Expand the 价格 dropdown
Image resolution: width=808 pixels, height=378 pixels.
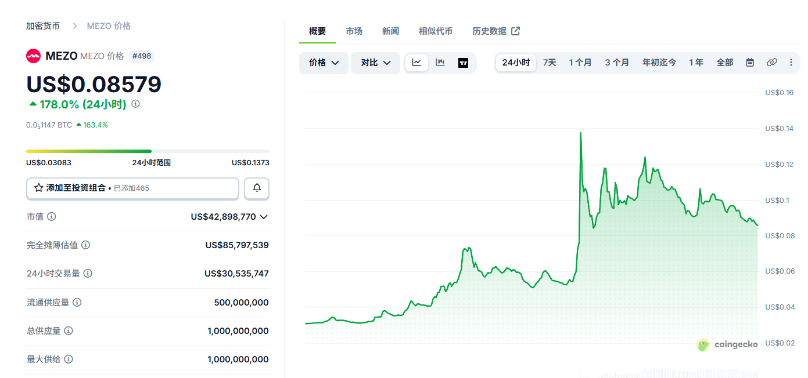pyautogui.click(x=324, y=63)
